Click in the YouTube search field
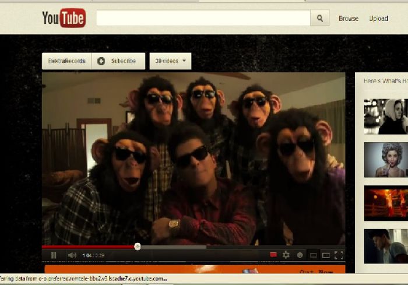 (203, 18)
